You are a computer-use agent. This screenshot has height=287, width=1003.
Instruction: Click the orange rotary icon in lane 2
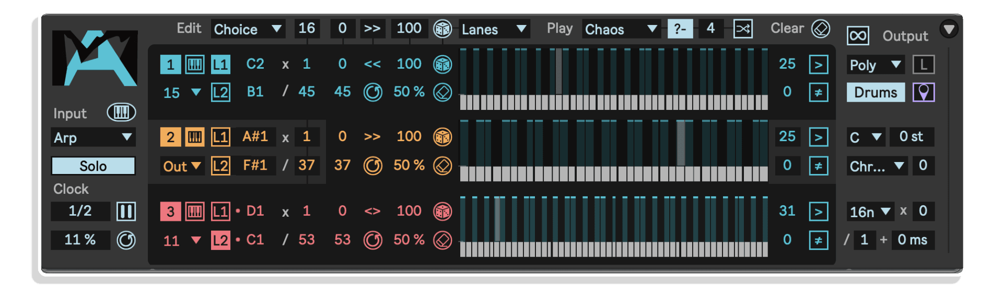tap(373, 166)
